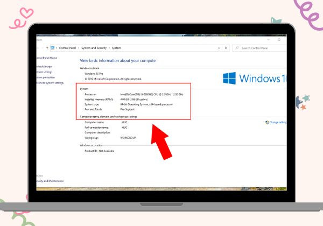This screenshot has height=226, width=323.
Task: Click the WORKGROUP value
Action: pos(128,138)
